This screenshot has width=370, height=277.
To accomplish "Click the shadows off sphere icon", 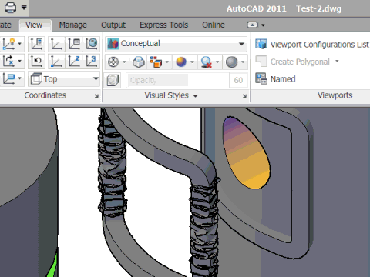I will (x=207, y=62).
